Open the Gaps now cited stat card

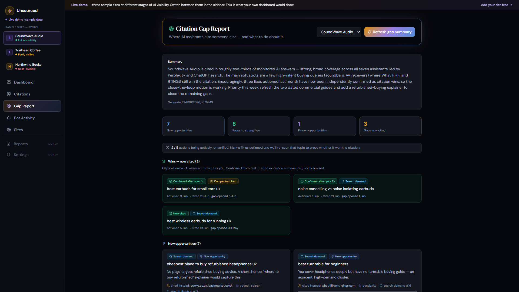390,127
